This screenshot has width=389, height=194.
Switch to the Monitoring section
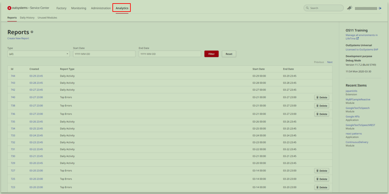click(x=79, y=8)
